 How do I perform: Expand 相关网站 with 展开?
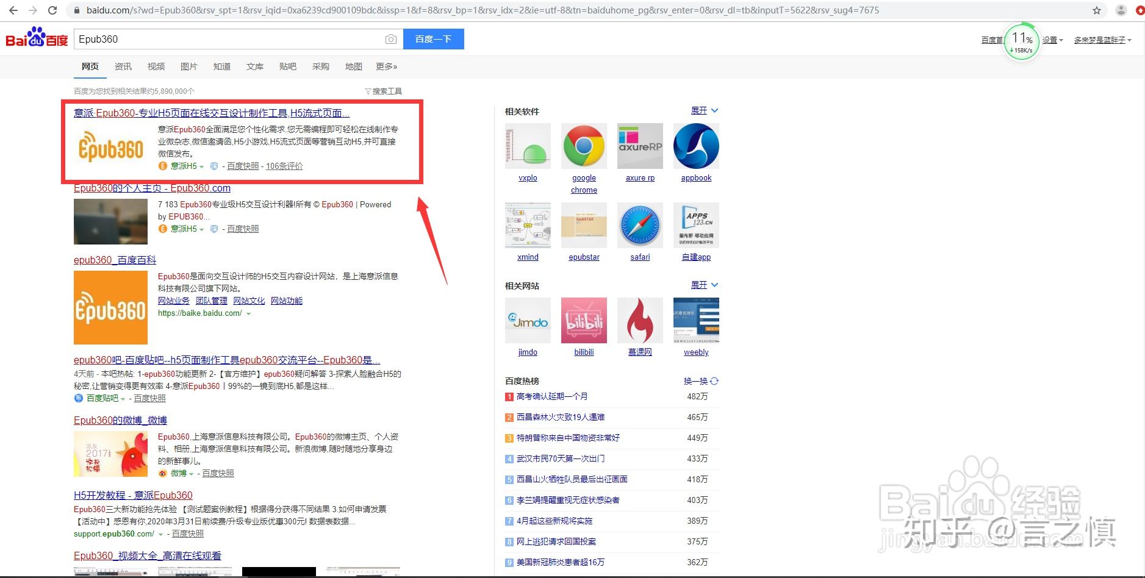(x=705, y=285)
